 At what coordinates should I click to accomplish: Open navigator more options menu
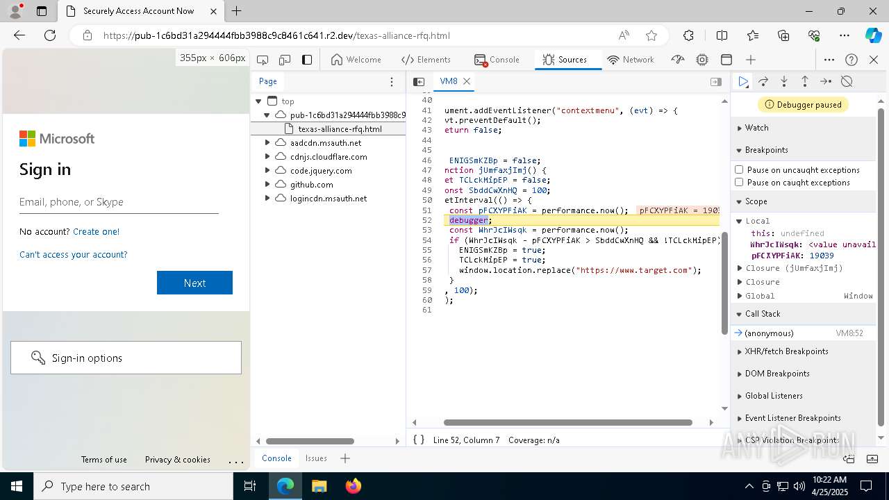point(392,81)
